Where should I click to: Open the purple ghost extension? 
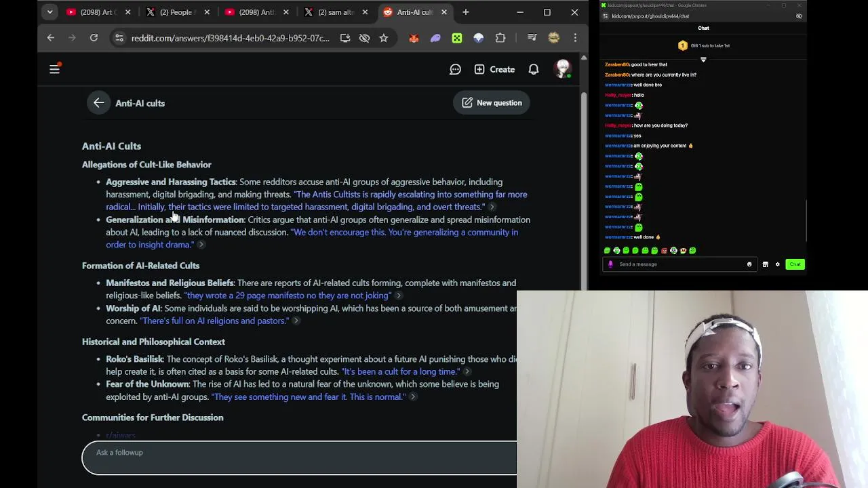(x=435, y=38)
